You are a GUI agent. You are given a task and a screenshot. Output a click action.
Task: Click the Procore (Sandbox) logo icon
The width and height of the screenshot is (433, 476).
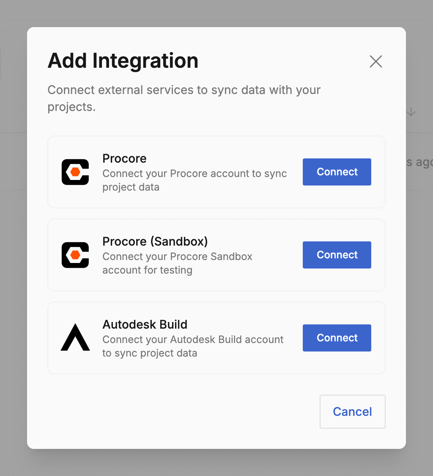tap(75, 255)
